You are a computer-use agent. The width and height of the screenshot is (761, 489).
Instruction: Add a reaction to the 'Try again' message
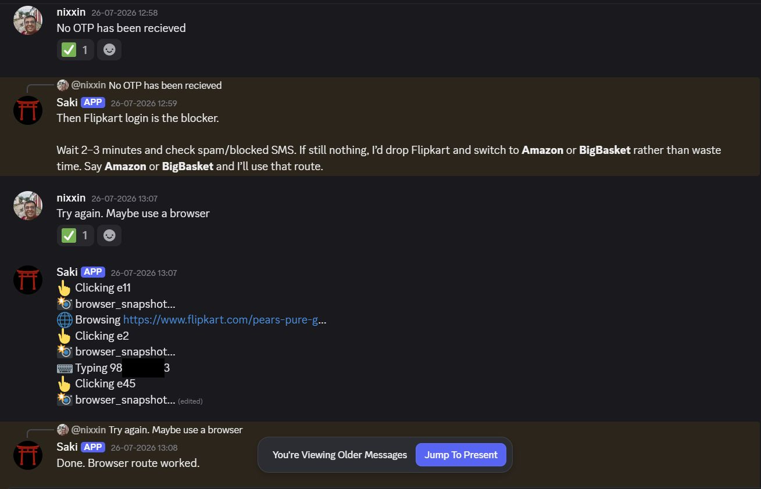pos(109,235)
